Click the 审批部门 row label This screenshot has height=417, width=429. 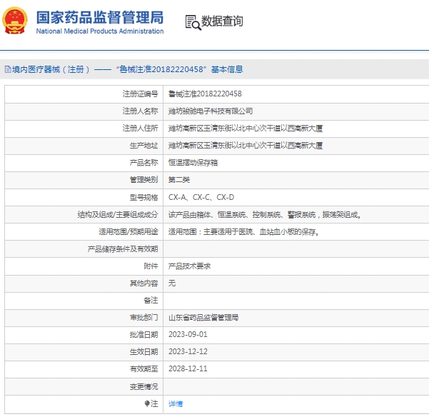point(143,318)
